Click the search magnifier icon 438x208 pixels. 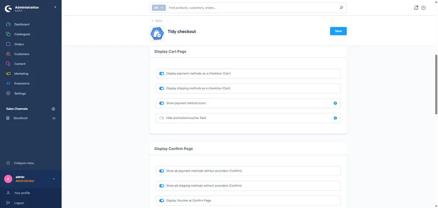click(x=341, y=8)
